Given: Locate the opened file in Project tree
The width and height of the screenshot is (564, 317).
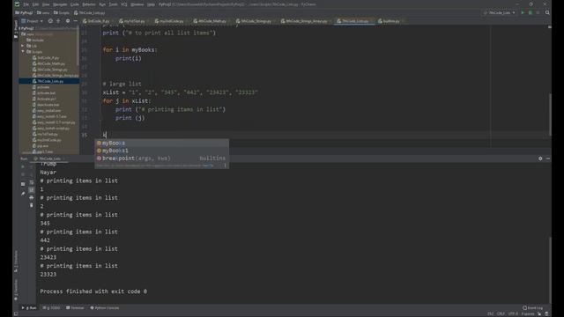Looking at the screenshot, I should click(x=50, y=21).
